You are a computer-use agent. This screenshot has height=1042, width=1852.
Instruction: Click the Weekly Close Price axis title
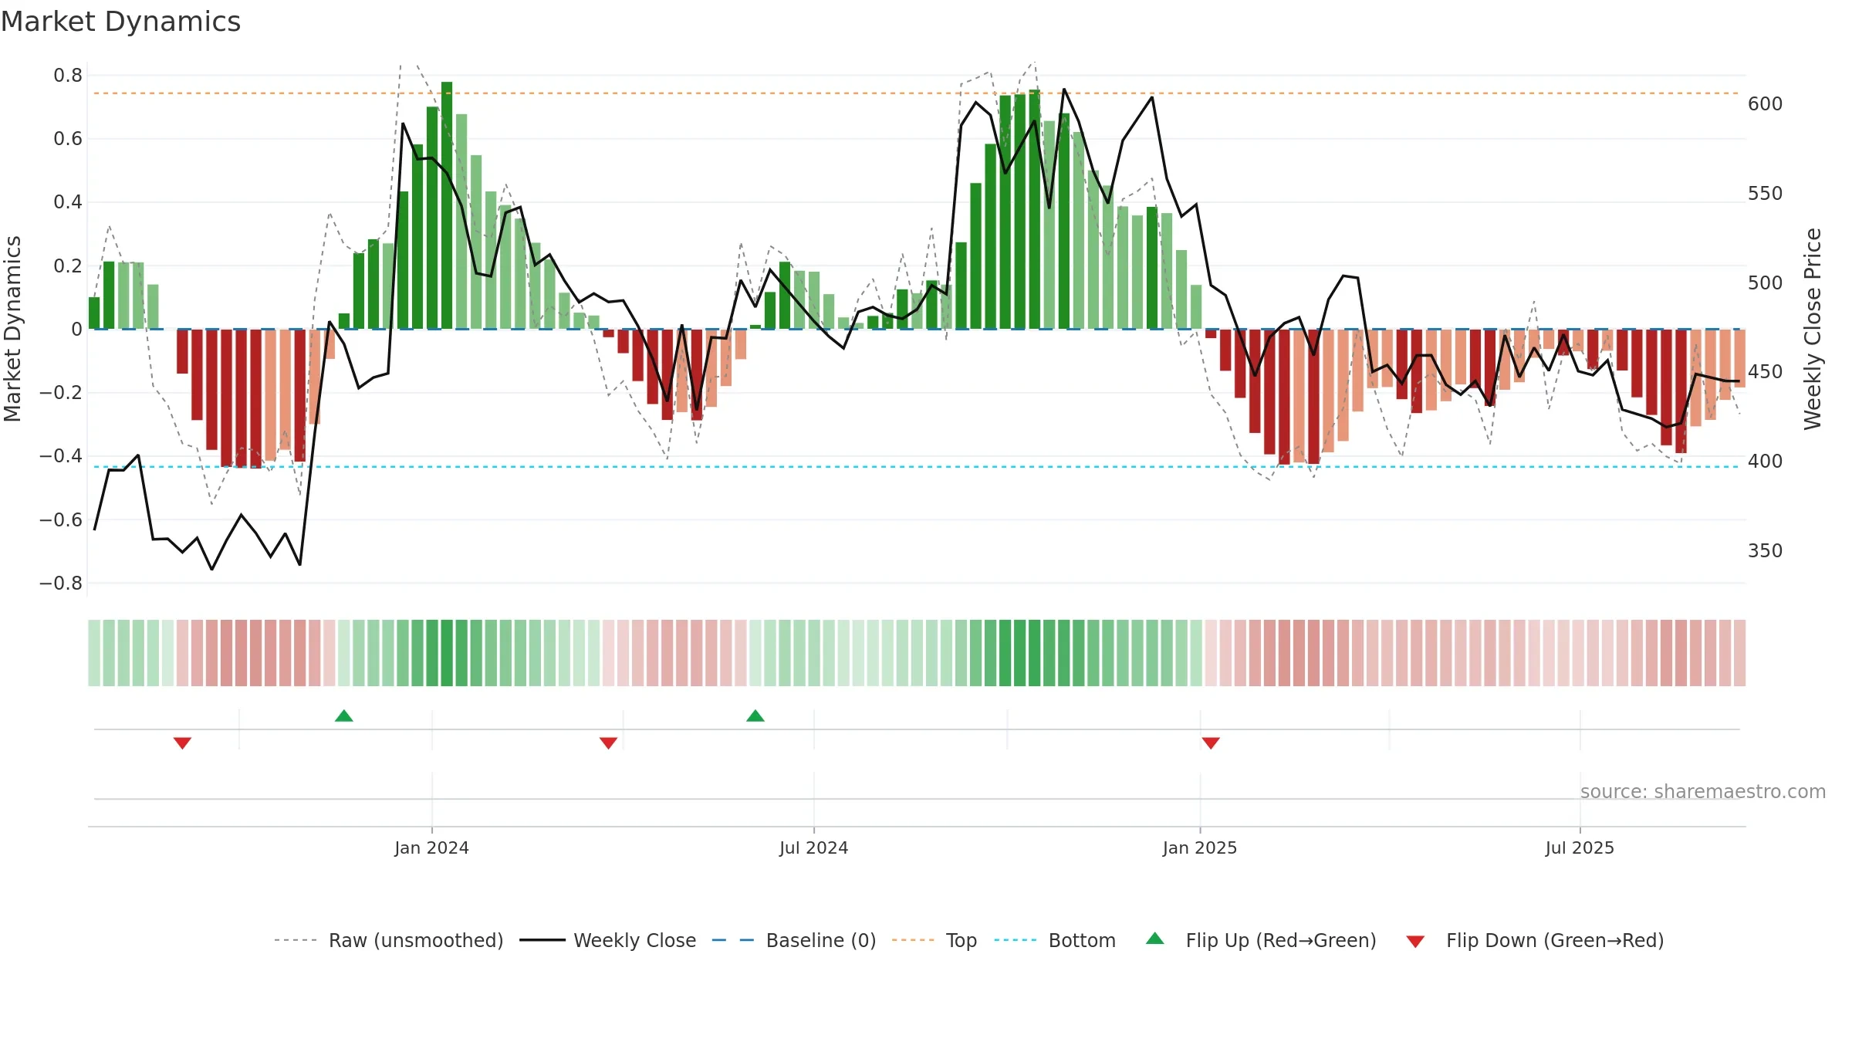coord(1813,329)
